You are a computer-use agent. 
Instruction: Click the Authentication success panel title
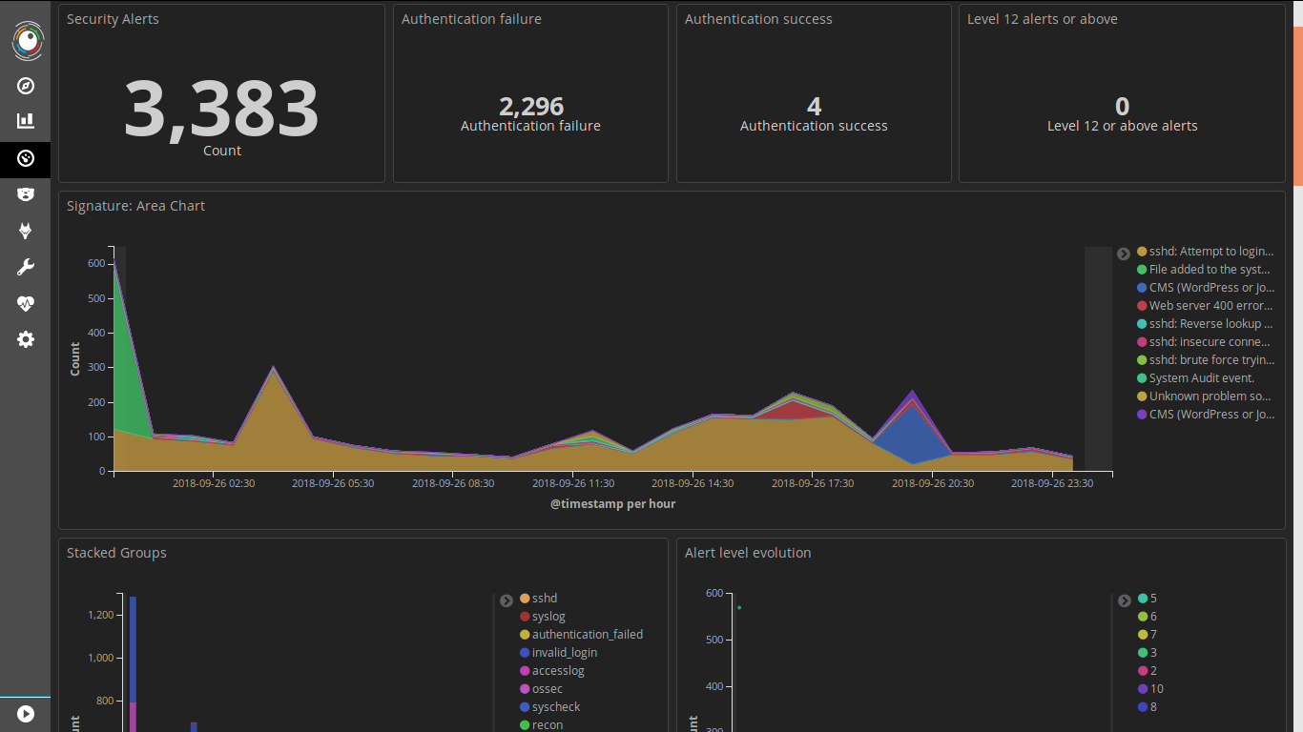[x=758, y=19]
